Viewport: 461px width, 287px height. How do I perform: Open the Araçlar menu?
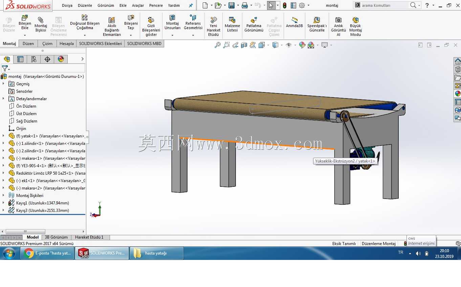click(138, 5)
